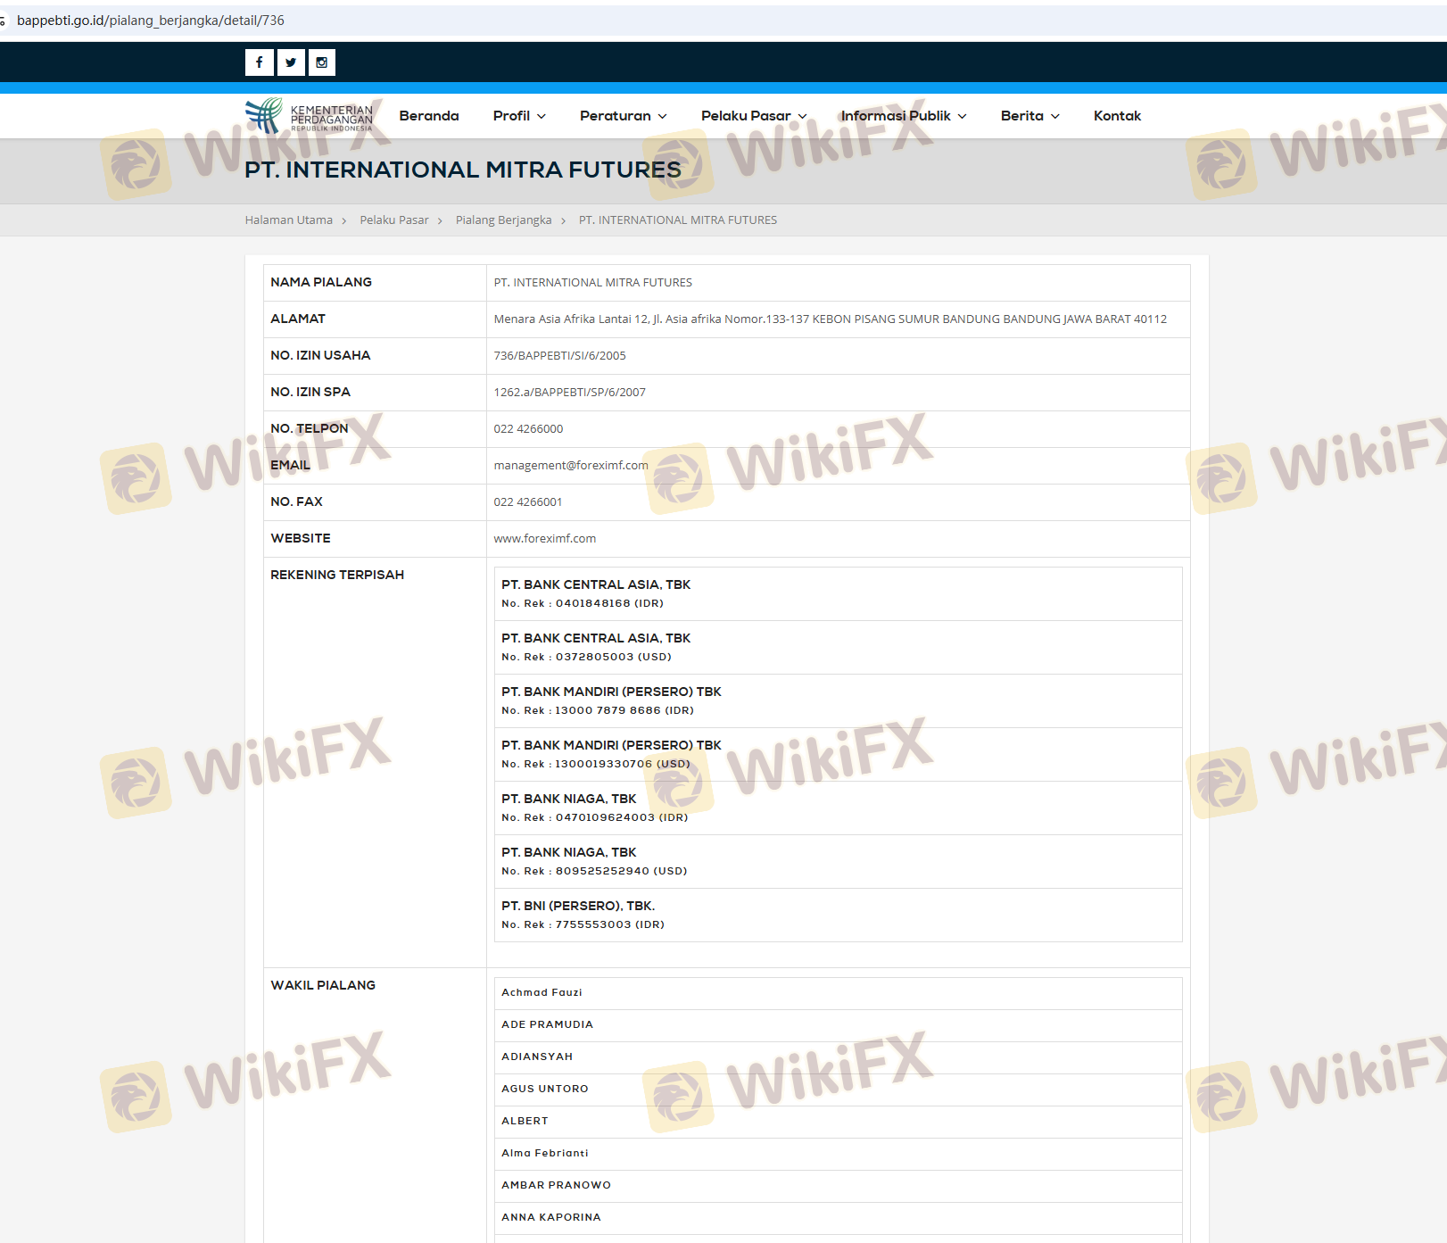Screen dimensions: 1447x1243
Task: Navigate to Pialang Berjangka breadcrumb
Action: pyautogui.click(x=503, y=220)
